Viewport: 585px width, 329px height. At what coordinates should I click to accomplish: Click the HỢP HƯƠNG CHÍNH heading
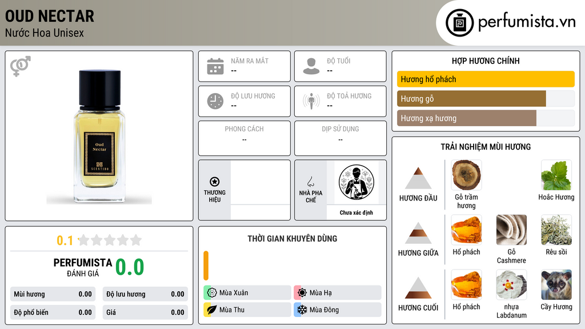(486, 61)
